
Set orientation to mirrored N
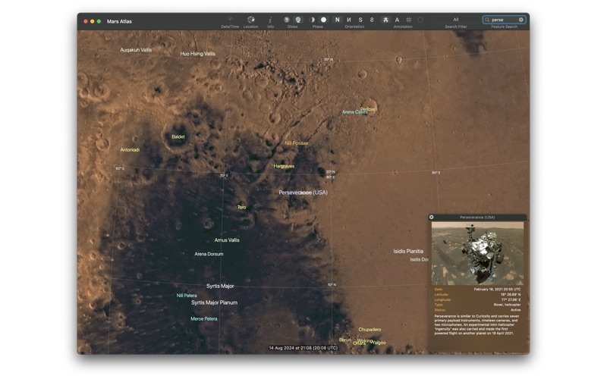(x=349, y=20)
